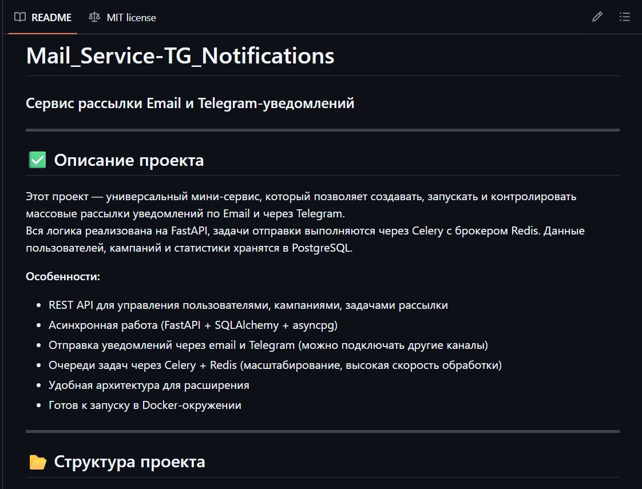Click the bullet item mentioning Docker
This screenshot has width=642, height=489.
[x=144, y=405]
